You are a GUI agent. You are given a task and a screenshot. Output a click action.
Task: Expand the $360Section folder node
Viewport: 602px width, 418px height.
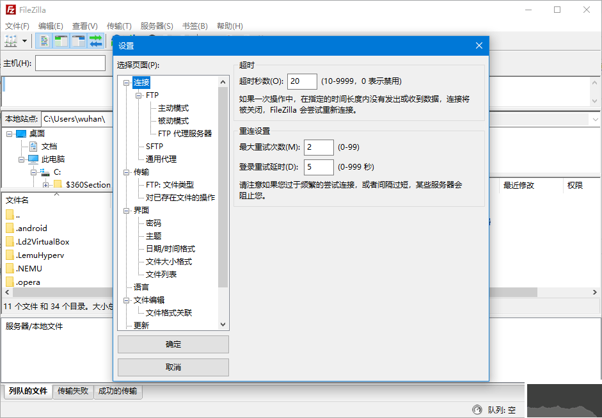pyautogui.click(x=45, y=185)
